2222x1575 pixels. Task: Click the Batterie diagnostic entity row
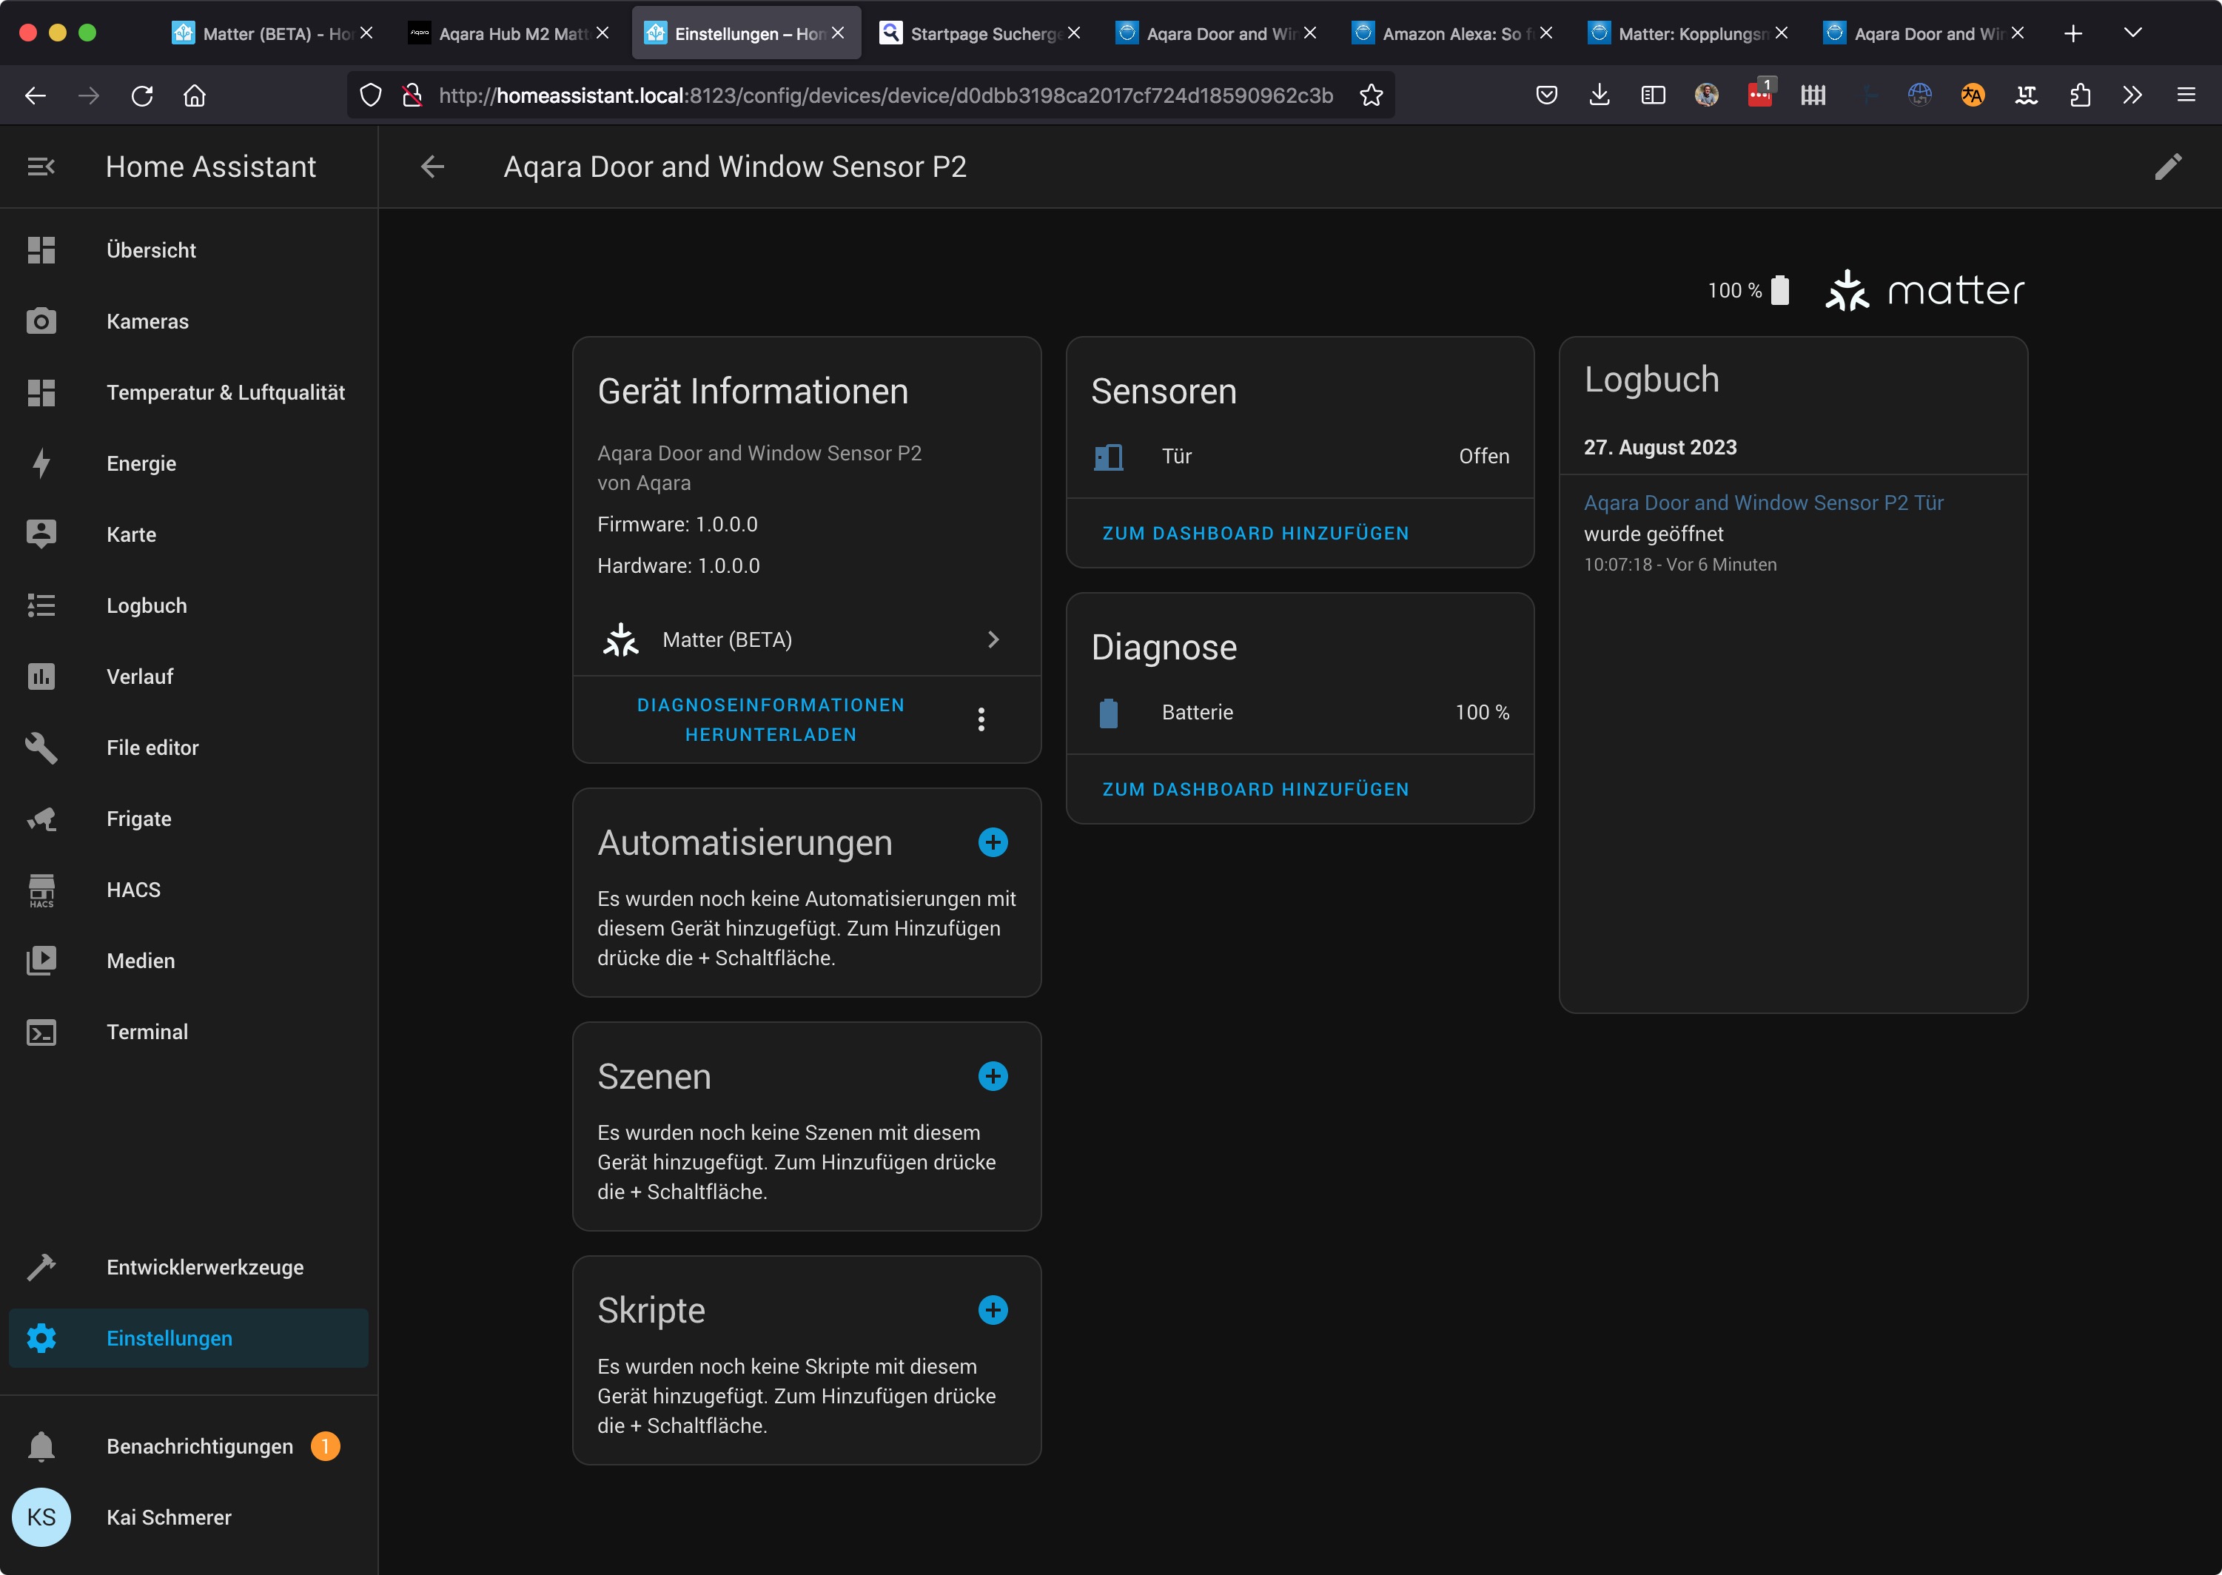tap(1299, 712)
